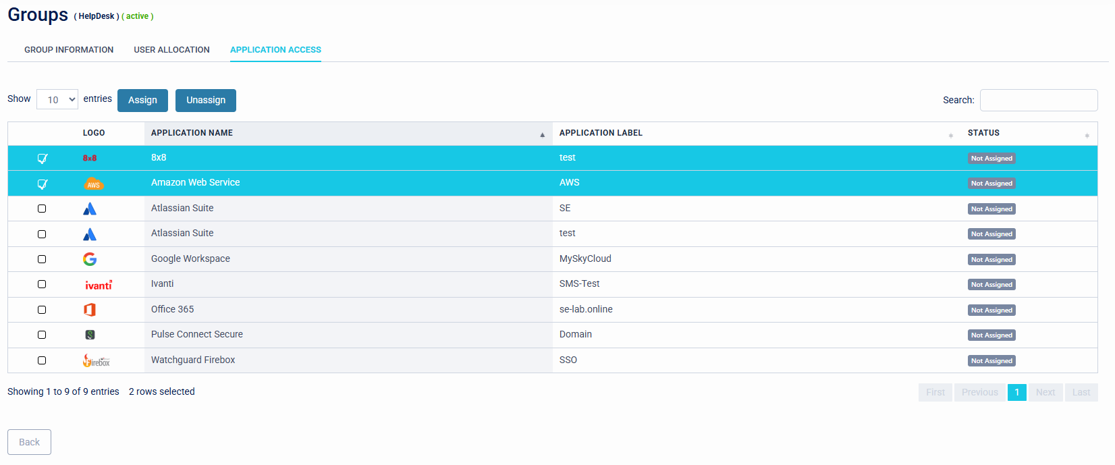This screenshot has width=1115, height=465.
Task: Check the Watchguard Firebox checkbox
Action: click(42, 360)
